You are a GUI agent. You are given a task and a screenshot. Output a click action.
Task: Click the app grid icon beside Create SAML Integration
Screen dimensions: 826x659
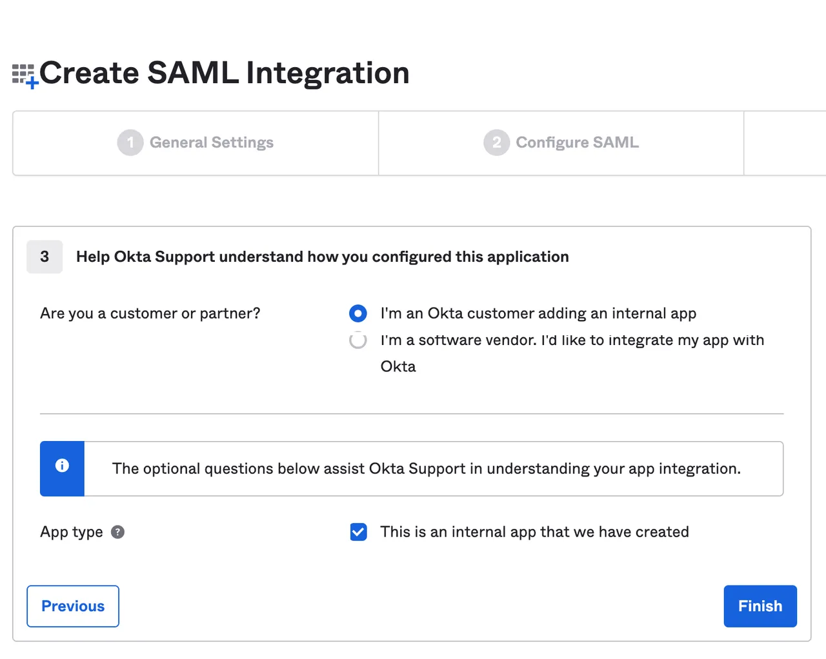[x=25, y=75]
